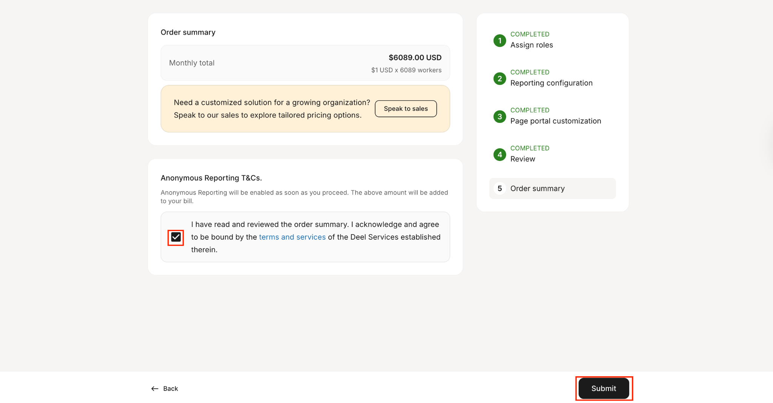Viewport: 773px width, 403px height.
Task: Click the step 4 green circle icon
Action: coord(499,155)
